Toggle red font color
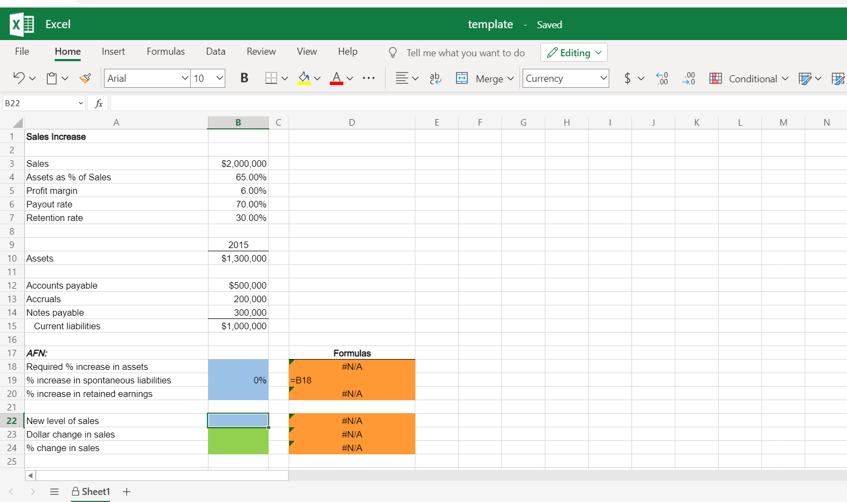847x502 pixels. click(335, 78)
